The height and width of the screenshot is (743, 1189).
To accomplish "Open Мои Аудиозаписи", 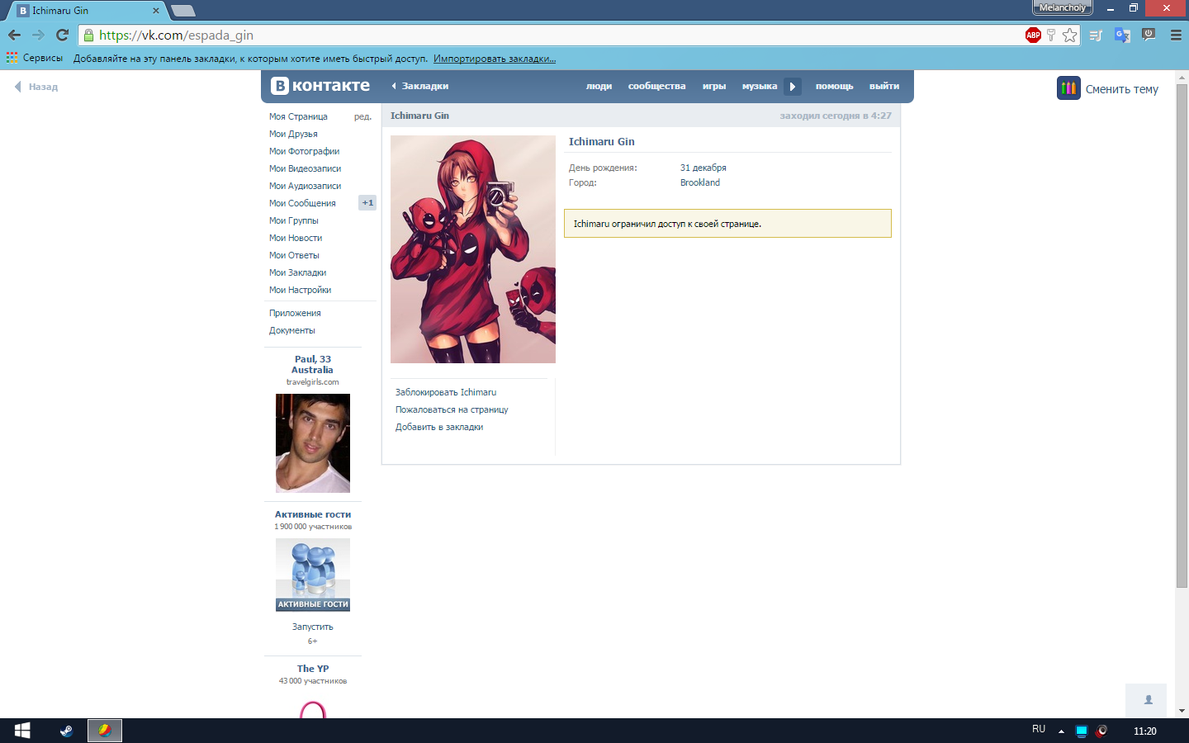I will (x=305, y=186).
